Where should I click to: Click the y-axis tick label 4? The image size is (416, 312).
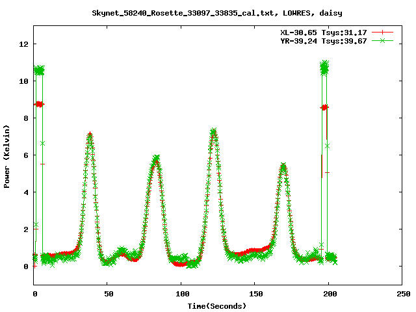click(26, 192)
